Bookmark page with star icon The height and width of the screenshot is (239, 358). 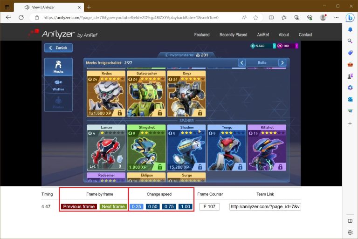point(255,17)
